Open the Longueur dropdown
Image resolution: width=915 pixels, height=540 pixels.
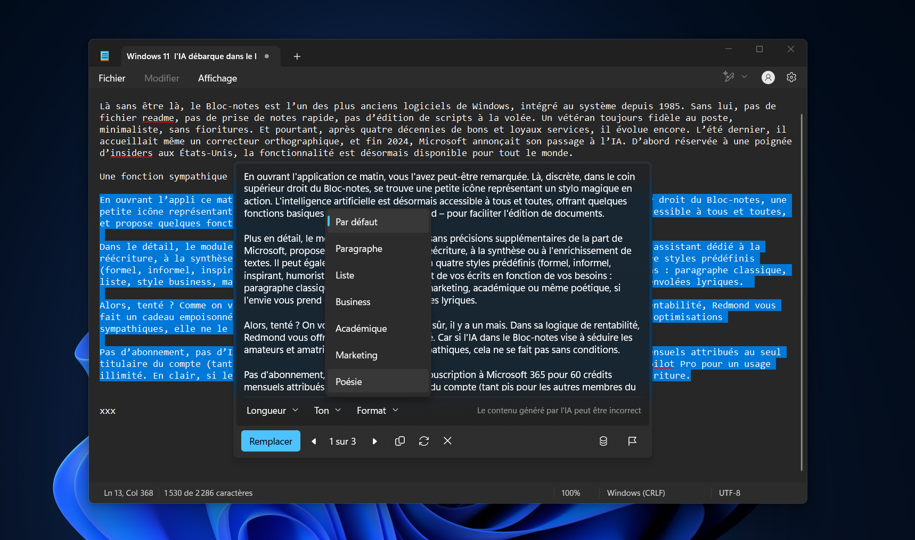point(272,410)
